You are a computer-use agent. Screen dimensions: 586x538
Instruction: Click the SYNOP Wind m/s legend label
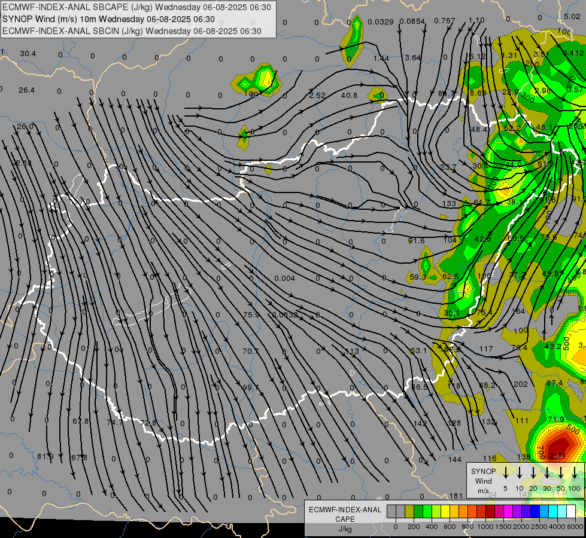(x=483, y=481)
